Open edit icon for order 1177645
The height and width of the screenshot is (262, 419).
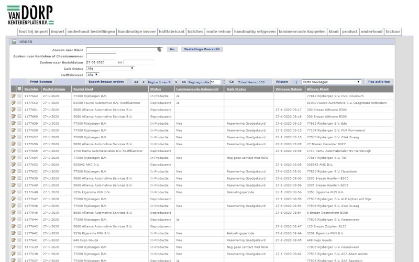point(14,213)
